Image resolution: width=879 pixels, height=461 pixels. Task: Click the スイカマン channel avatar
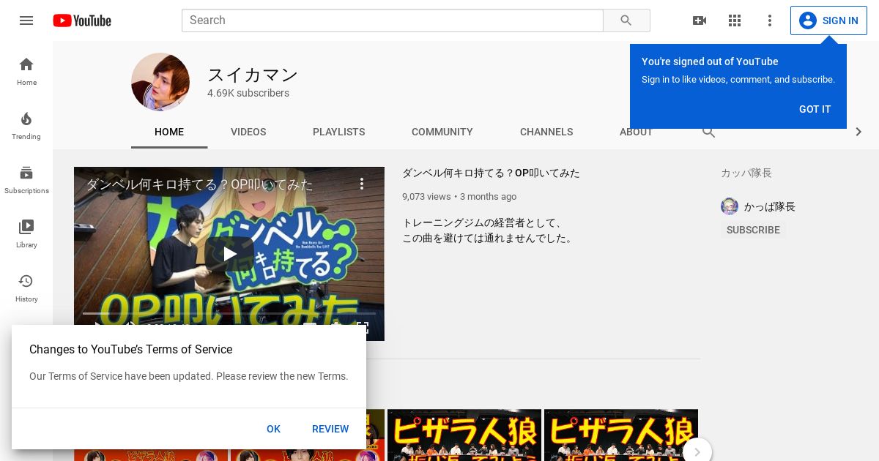pyautogui.click(x=160, y=82)
